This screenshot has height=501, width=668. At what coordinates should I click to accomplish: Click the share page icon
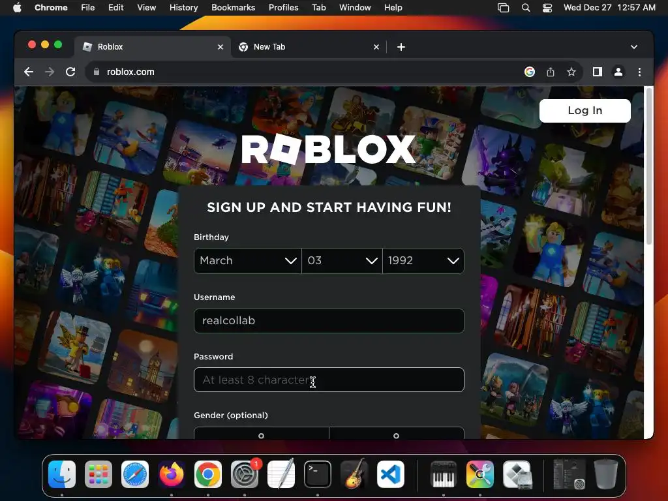[551, 72]
